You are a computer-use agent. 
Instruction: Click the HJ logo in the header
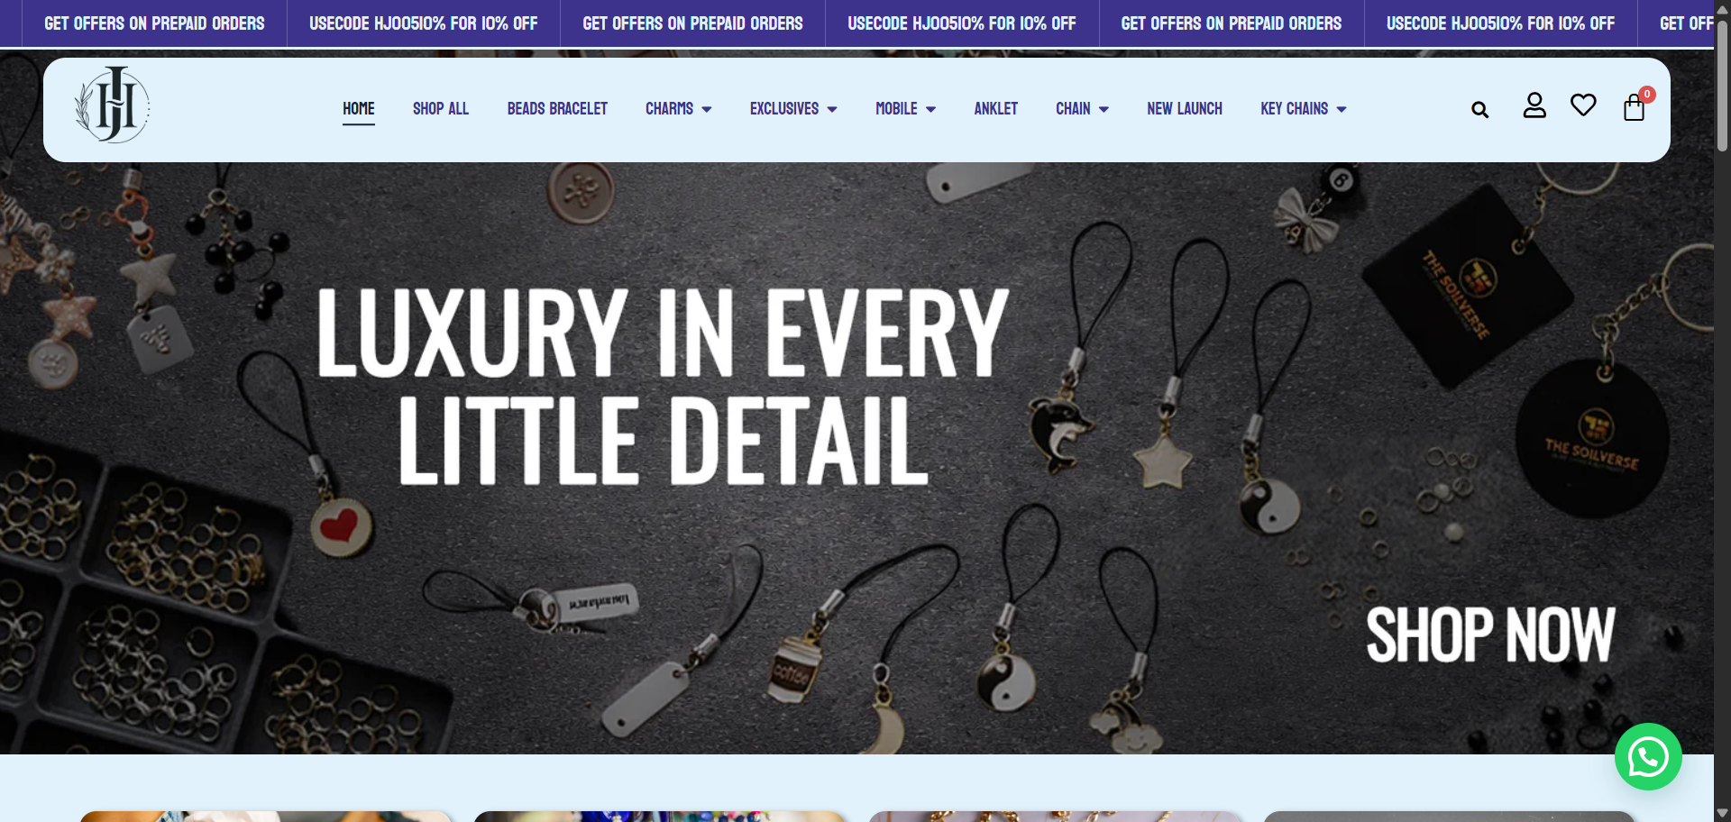tap(112, 105)
